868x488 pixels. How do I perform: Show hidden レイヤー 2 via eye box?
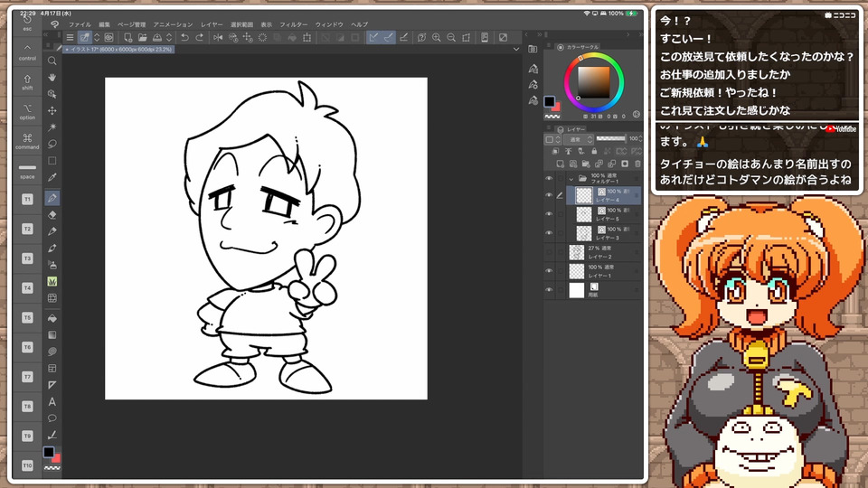(x=549, y=252)
